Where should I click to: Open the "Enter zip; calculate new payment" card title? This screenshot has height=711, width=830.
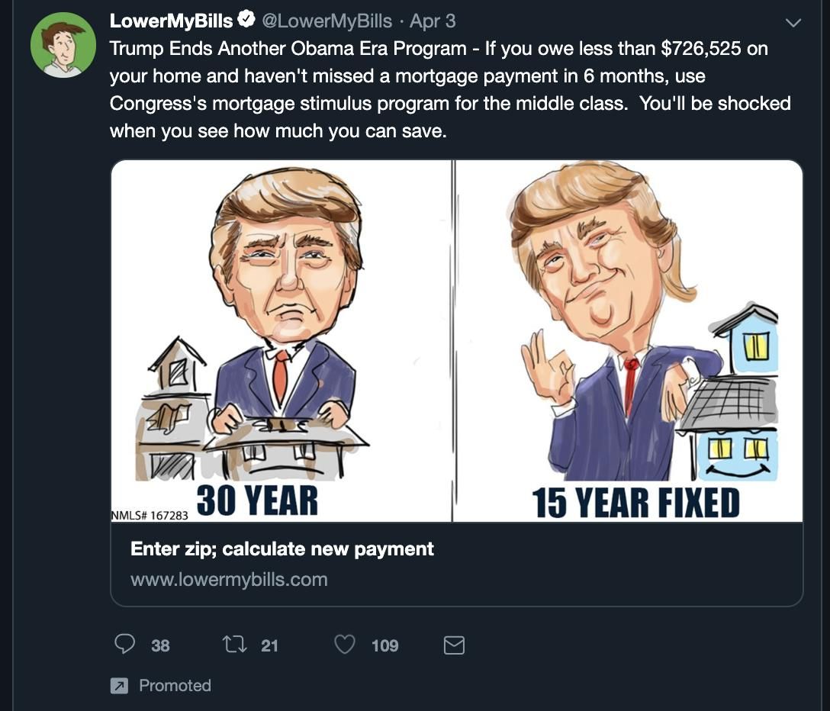282,549
